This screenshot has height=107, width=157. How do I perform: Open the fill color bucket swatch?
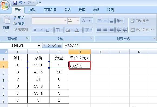(x=68, y=30)
